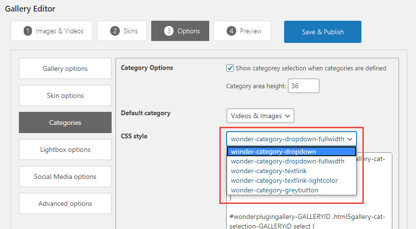The image size is (416, 229).
Task: Open Social Media options section
Action: click(65, 176)
